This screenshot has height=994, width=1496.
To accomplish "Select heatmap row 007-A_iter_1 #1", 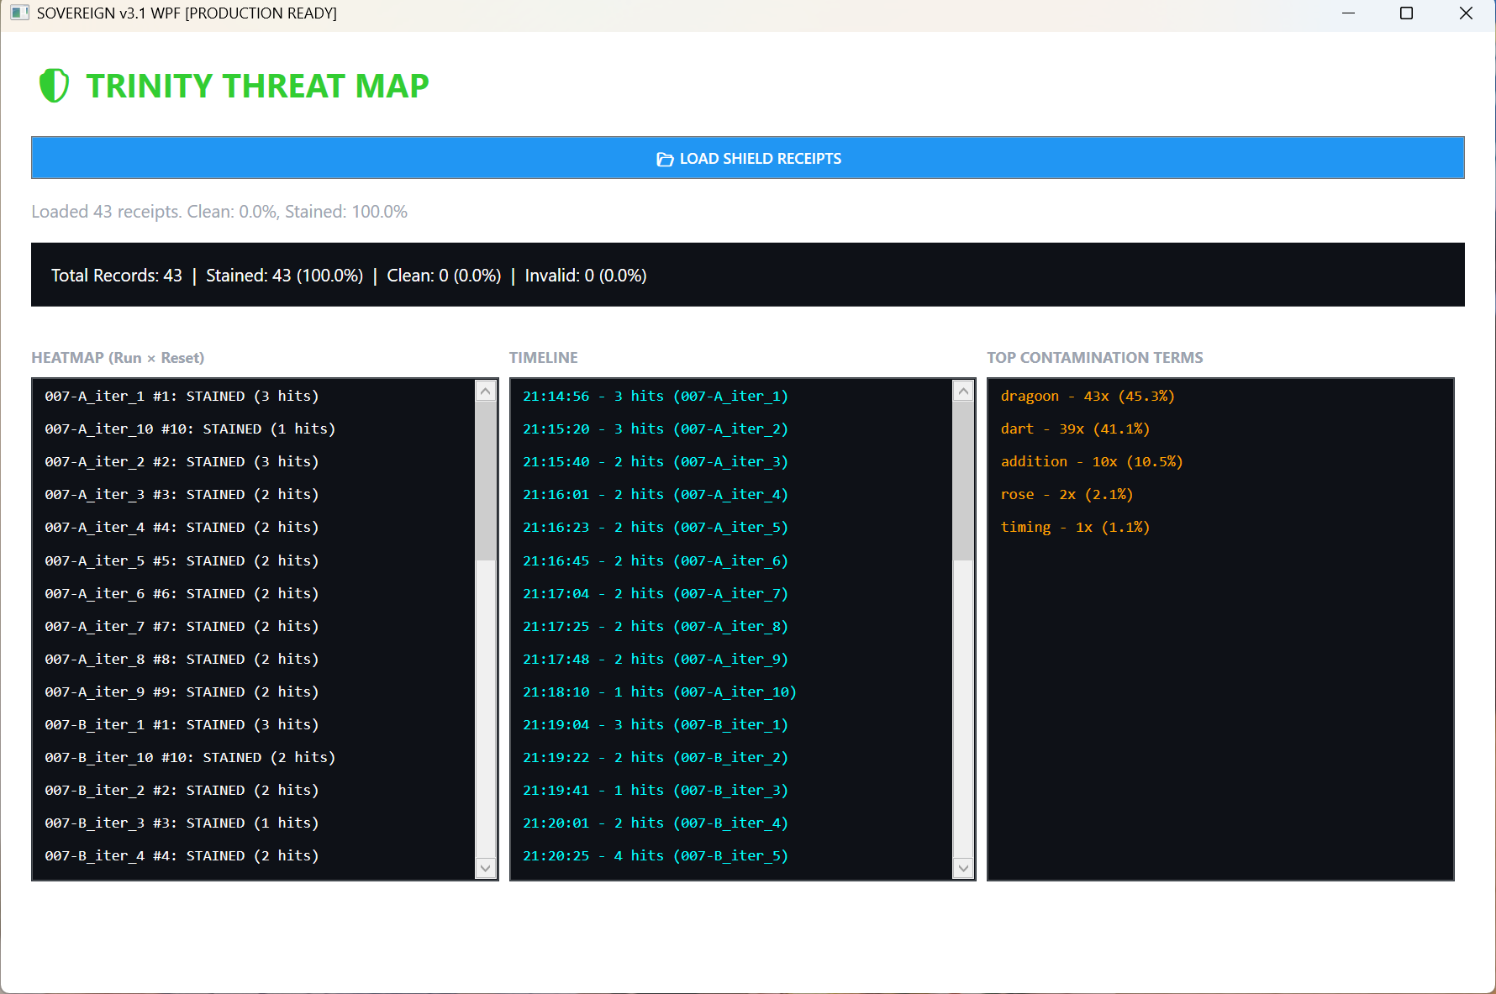I will click(x=182, y=397).
